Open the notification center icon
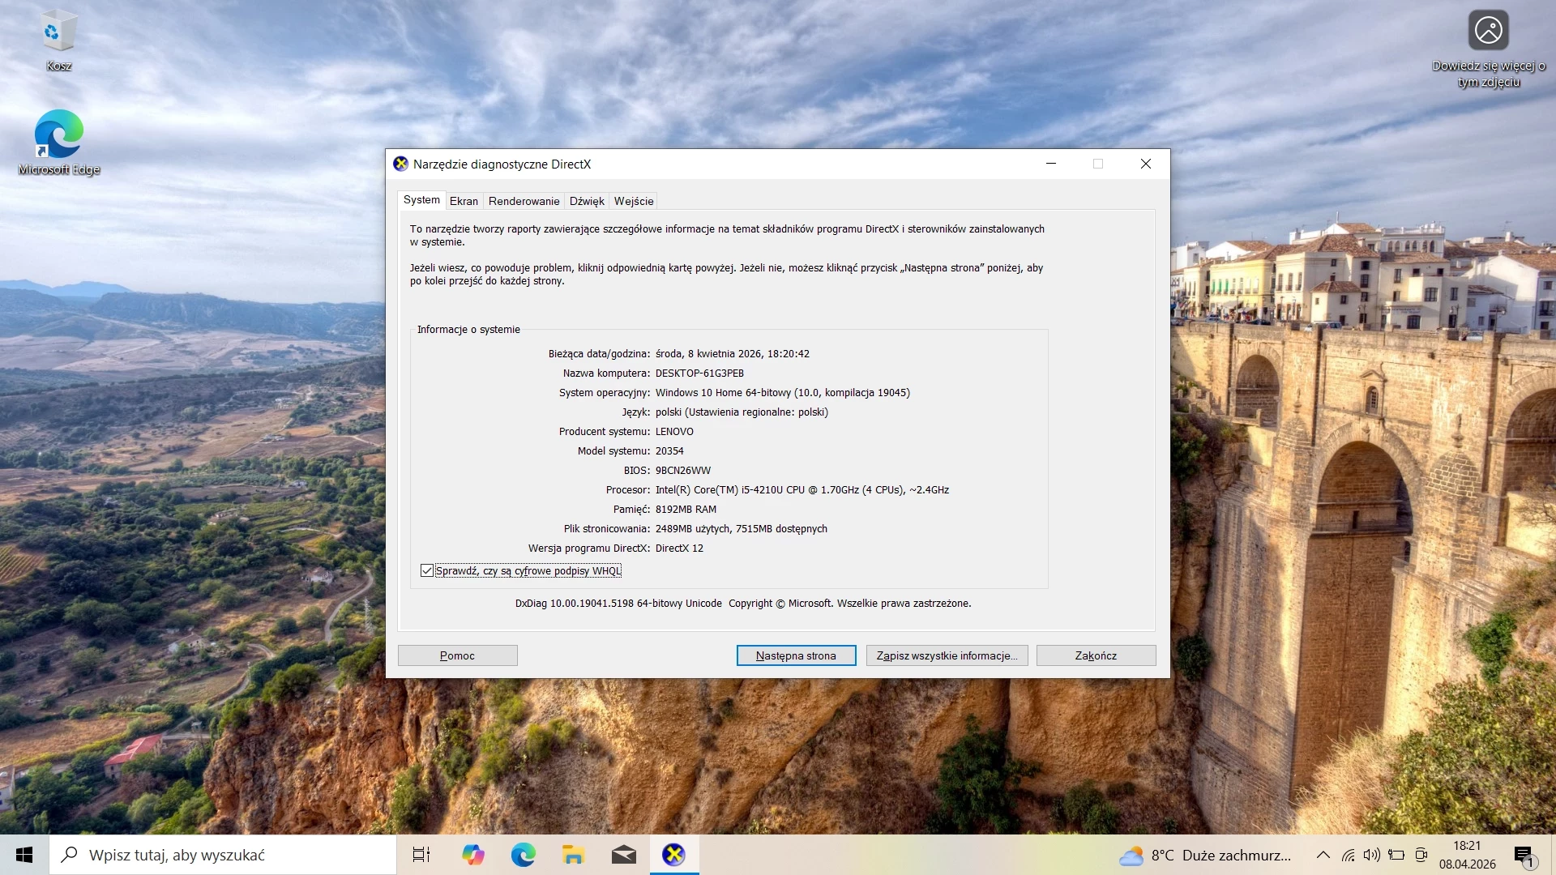1556x875 pixels. pos(1524,856)
